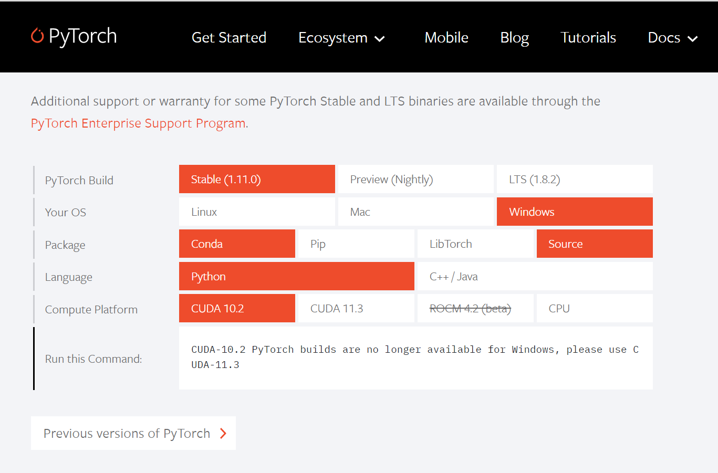Screen dimensions: 718x473
Task: Click Previous versions of PyTorch
Action: 127,433
